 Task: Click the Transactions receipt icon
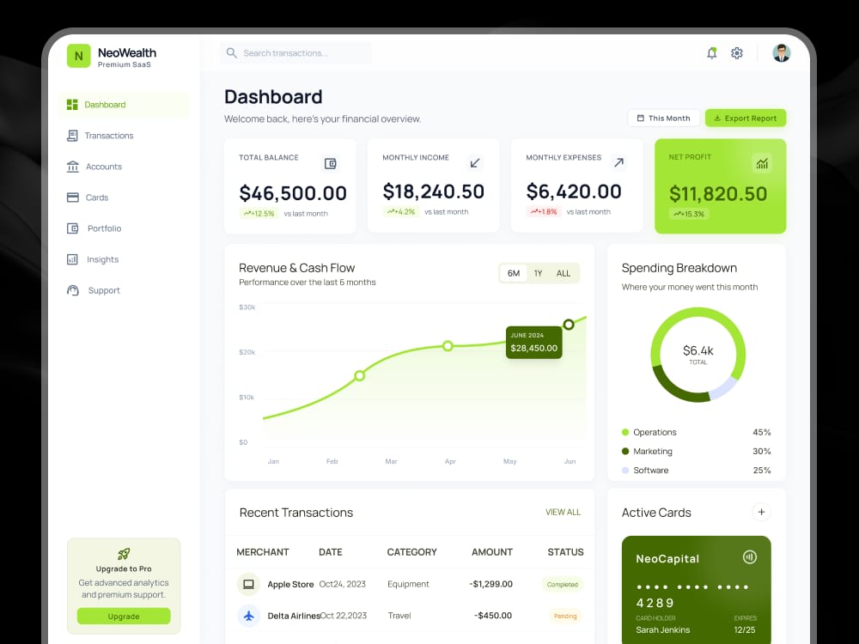click(x=72, y=136)
